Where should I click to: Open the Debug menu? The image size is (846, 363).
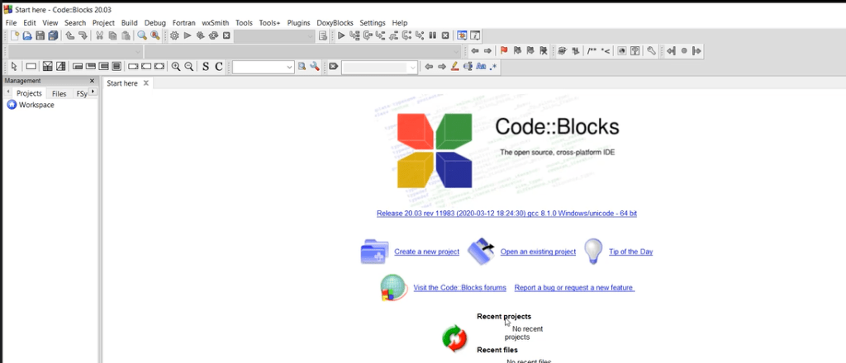point(155,22)
